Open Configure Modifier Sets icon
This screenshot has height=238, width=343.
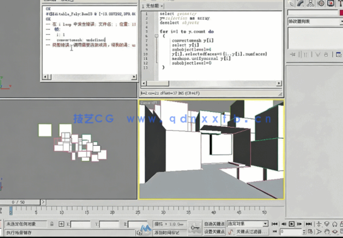pos(339,54)
